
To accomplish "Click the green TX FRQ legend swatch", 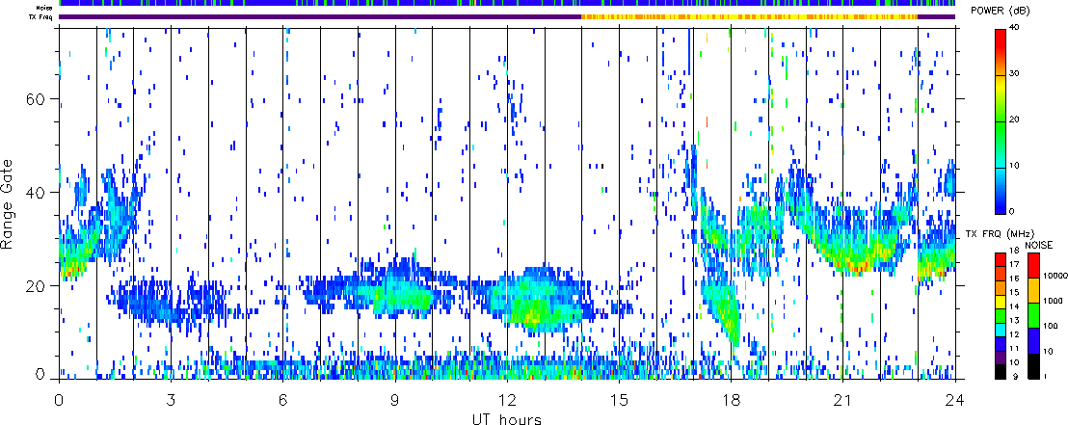I will [1001, 315].
